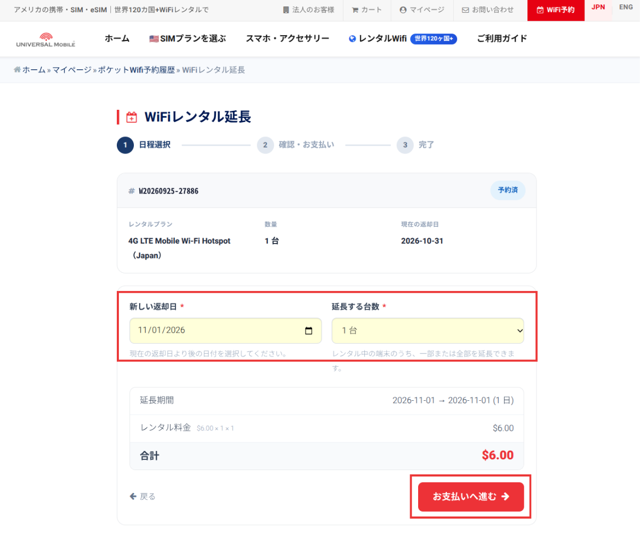Viewport: 640px width, 533px height.
Task: Go back with the 戻る link
Action: click(142, 496)
